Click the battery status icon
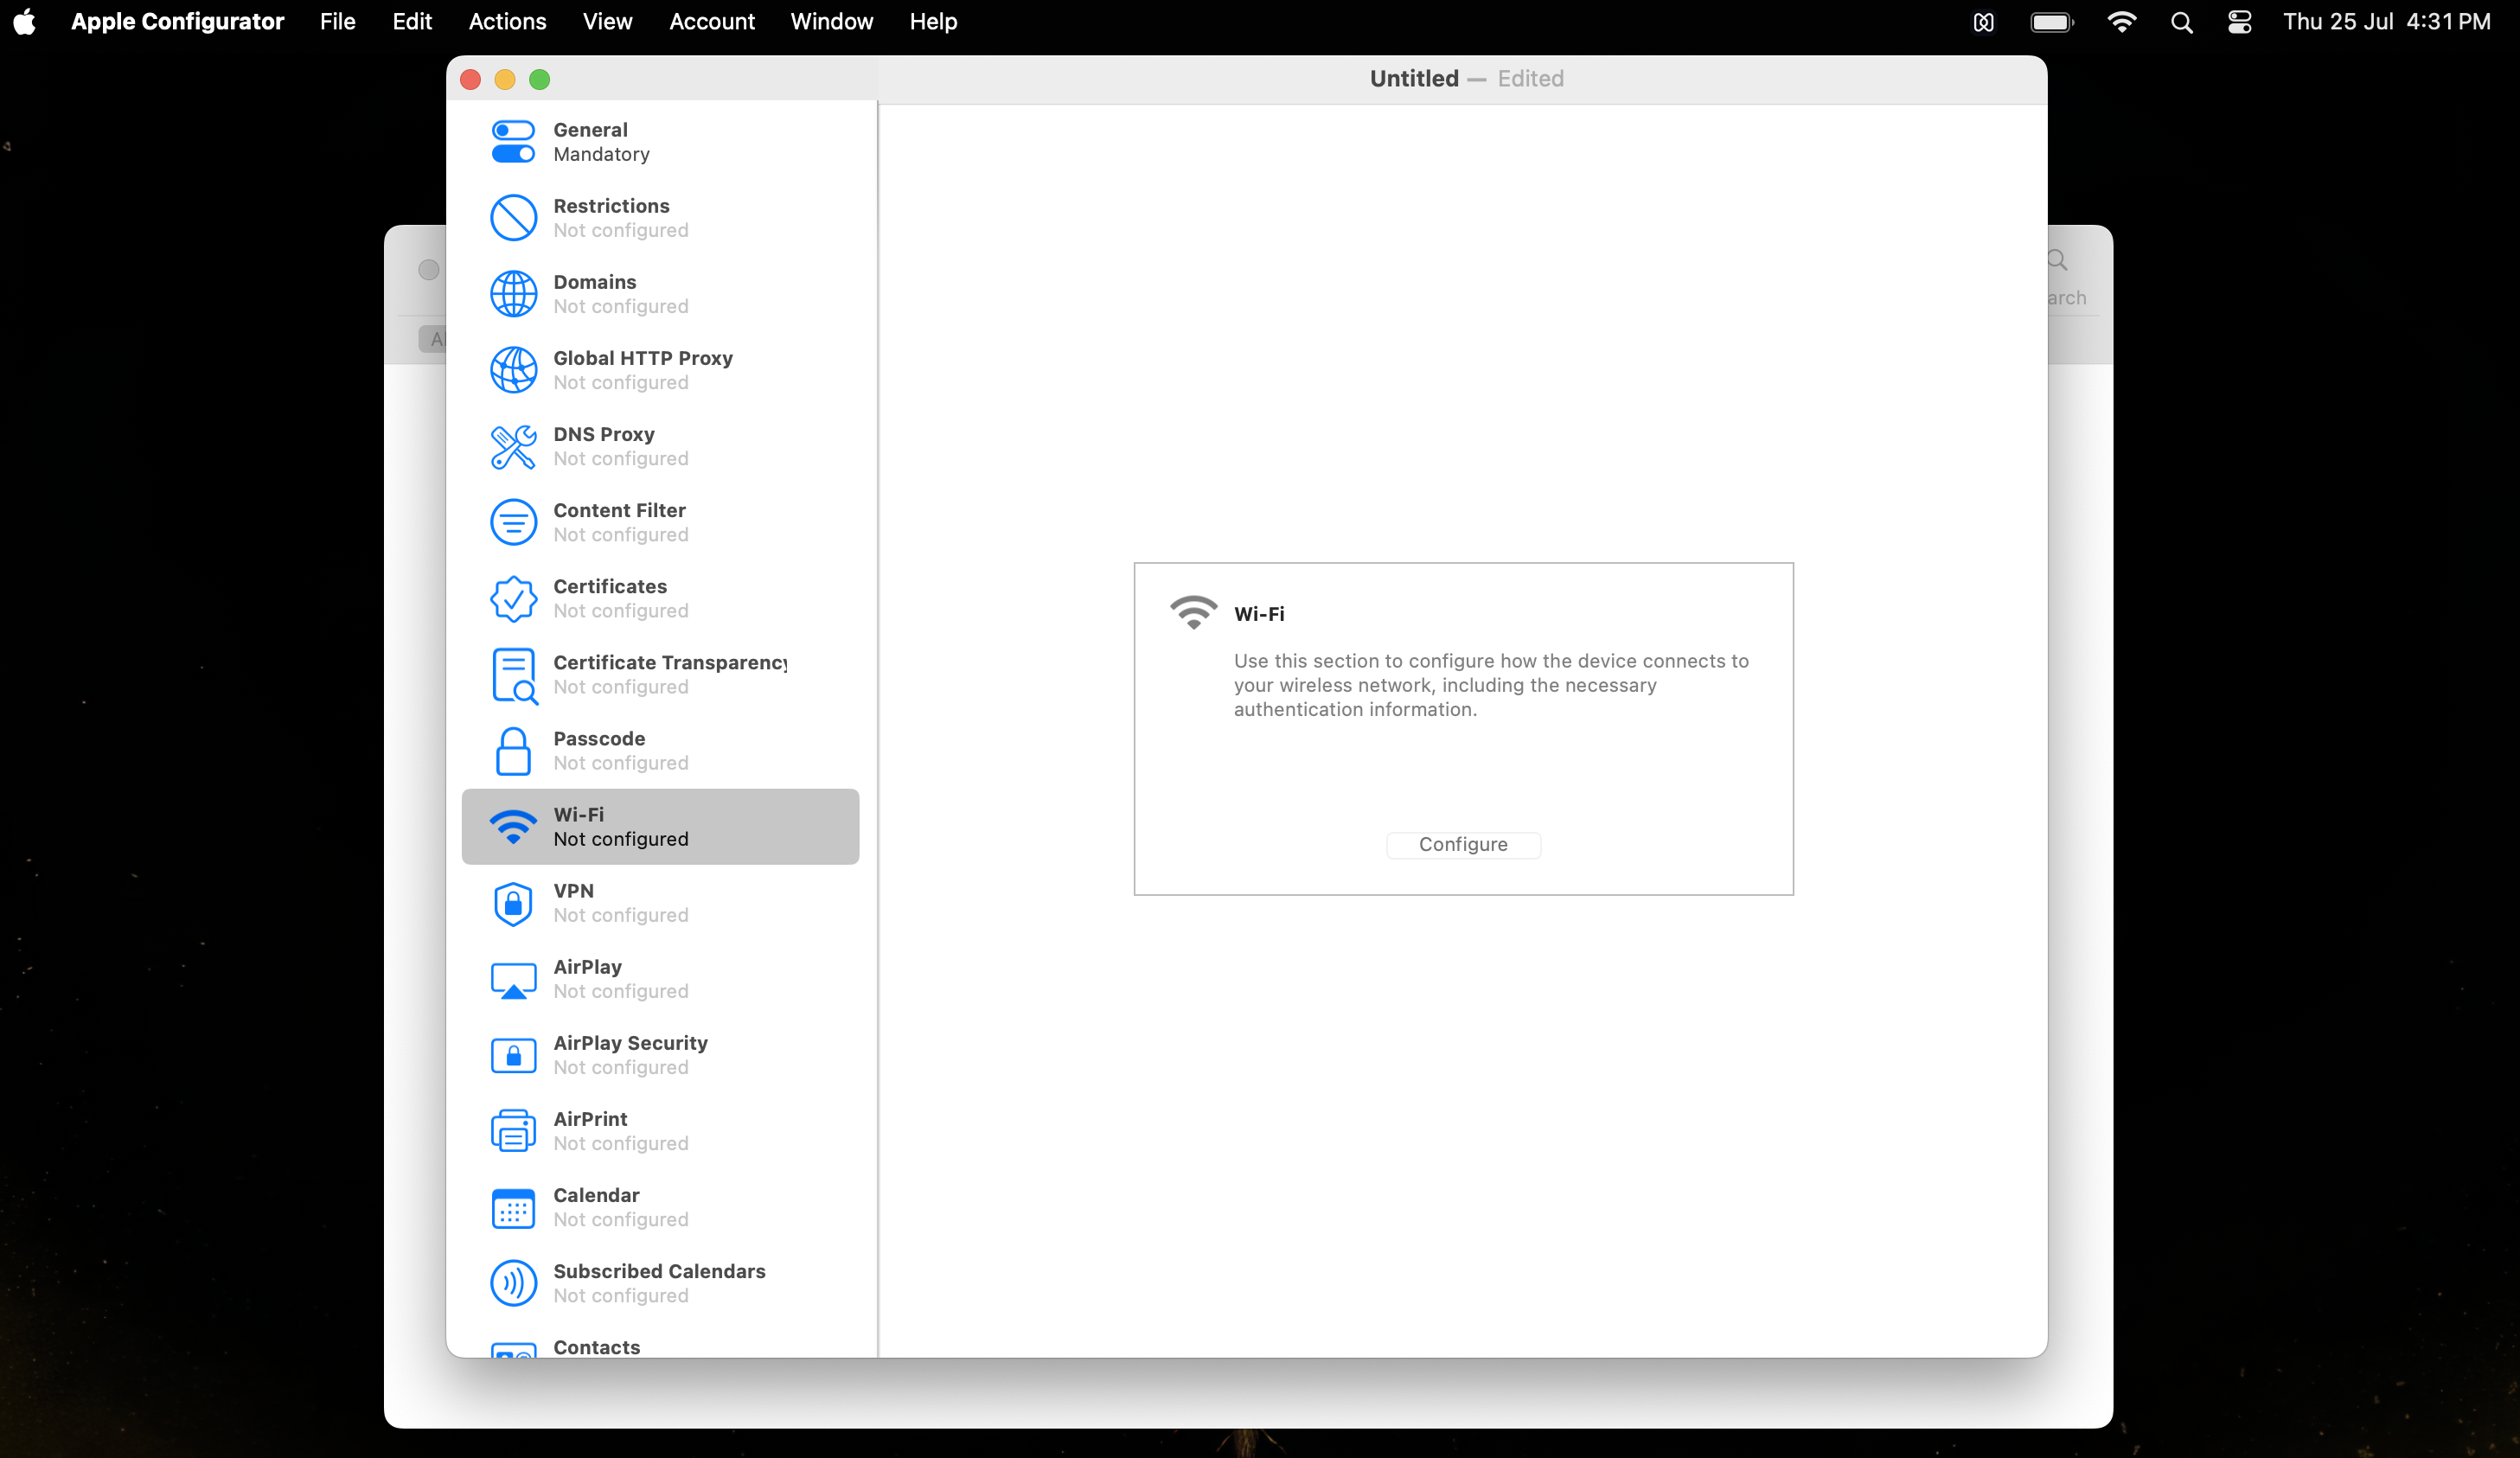The image size is (2520, 1458). (2052, 22)
